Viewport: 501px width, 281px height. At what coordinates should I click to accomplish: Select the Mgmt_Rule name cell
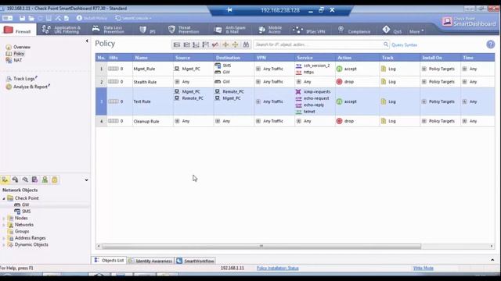pyautogui.click(x=153, y=69)
